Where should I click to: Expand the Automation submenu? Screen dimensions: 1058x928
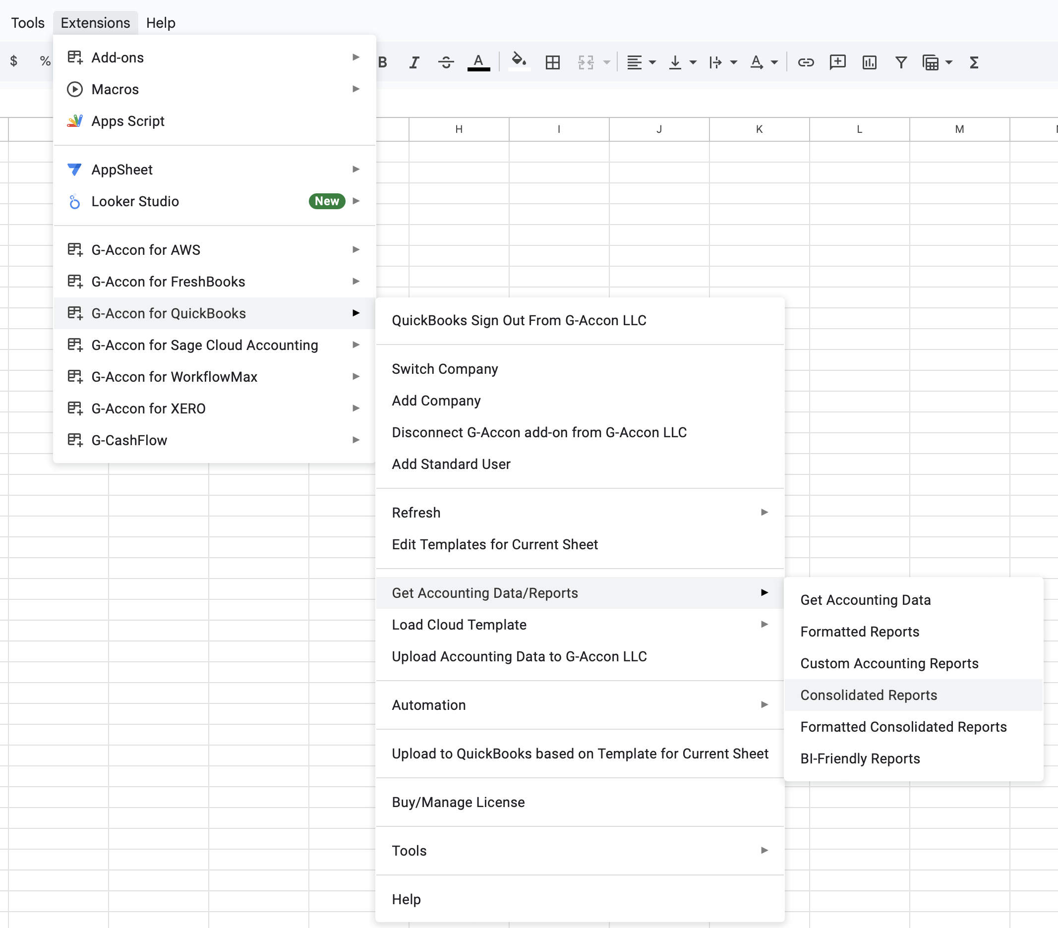click(580, 705)
